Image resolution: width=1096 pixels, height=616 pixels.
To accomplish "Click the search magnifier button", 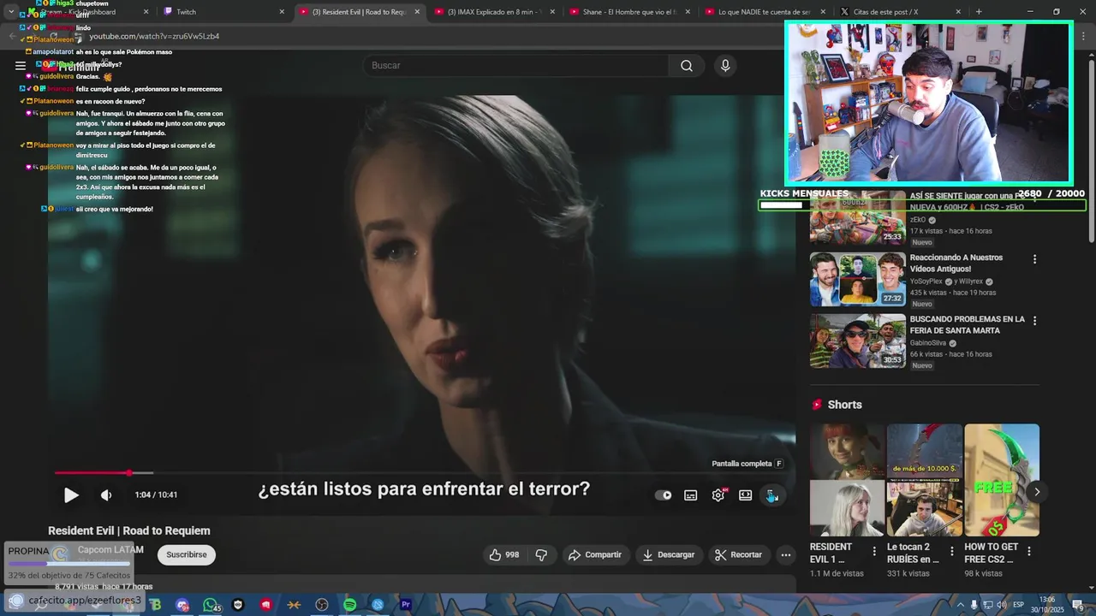I will tap(687, 66).
